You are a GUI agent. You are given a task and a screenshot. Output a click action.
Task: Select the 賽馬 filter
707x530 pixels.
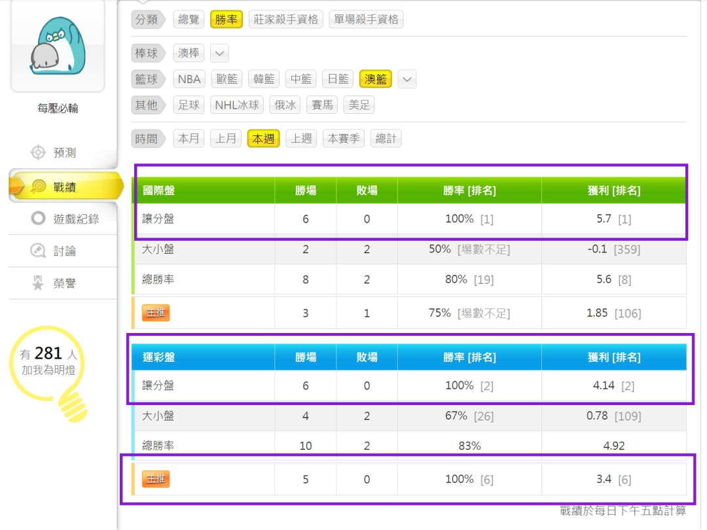[322, 105]
